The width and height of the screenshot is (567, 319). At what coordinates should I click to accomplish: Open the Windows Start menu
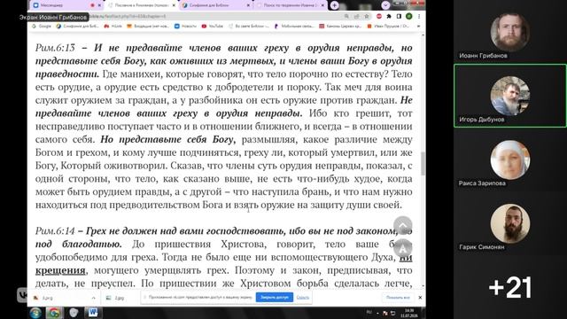click(x=35, y=313)
